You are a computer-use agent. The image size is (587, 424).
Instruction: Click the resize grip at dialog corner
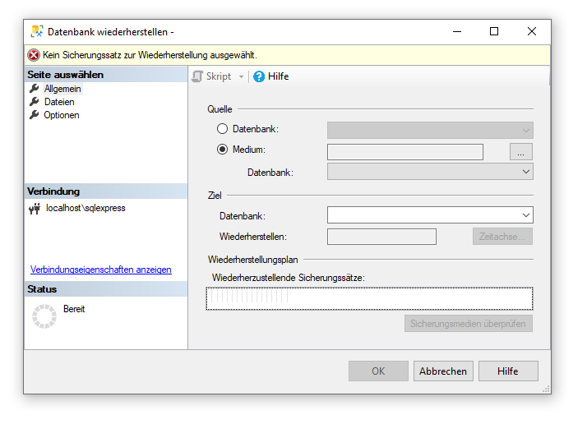[x=546, y=389]
